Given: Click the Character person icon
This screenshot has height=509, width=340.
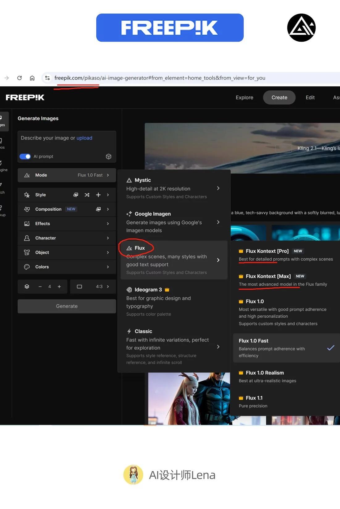Looking at the screenshot, I should coord(27,238).
